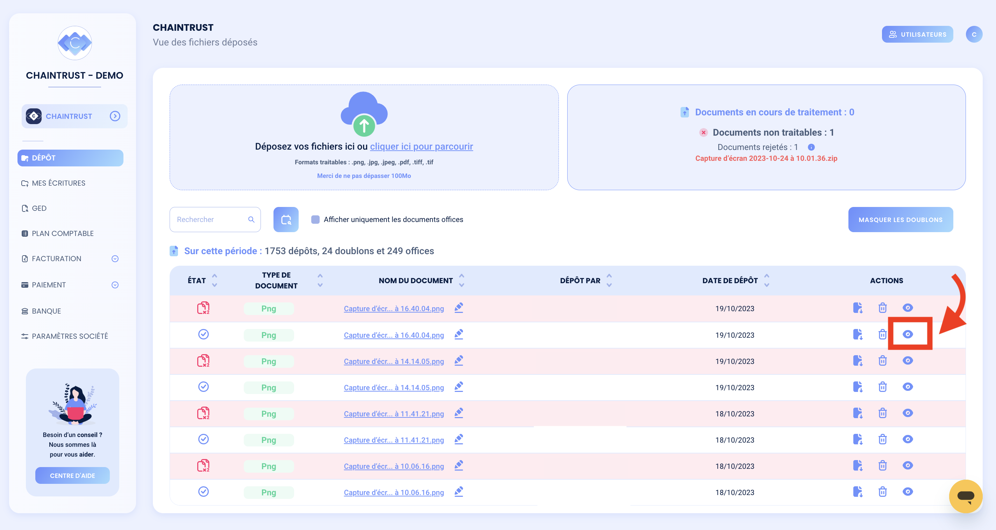Expand the Facturation submenu chevron
Viewport: 996px width, 530px height.
(x=115, y=259)
